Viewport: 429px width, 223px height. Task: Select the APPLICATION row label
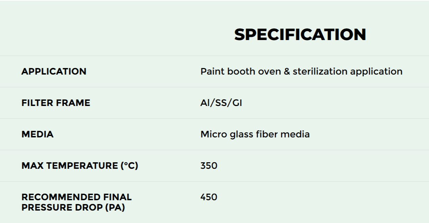coord(54,71)
